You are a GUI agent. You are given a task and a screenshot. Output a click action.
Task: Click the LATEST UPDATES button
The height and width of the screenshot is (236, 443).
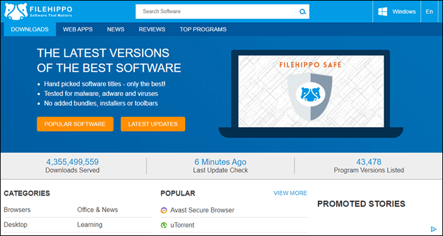(153, 124)
